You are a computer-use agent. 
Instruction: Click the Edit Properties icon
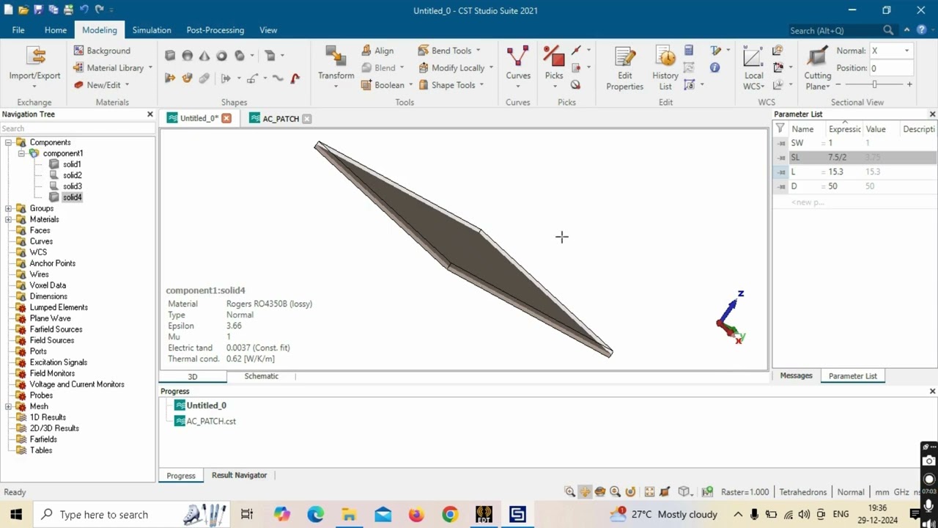click(x=624, y=57)
